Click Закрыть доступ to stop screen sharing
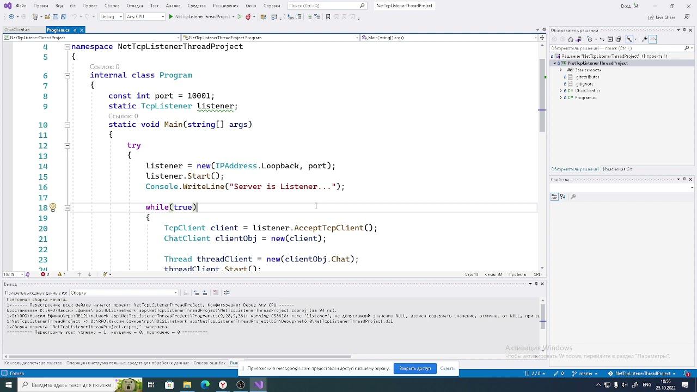 [415, 369]
